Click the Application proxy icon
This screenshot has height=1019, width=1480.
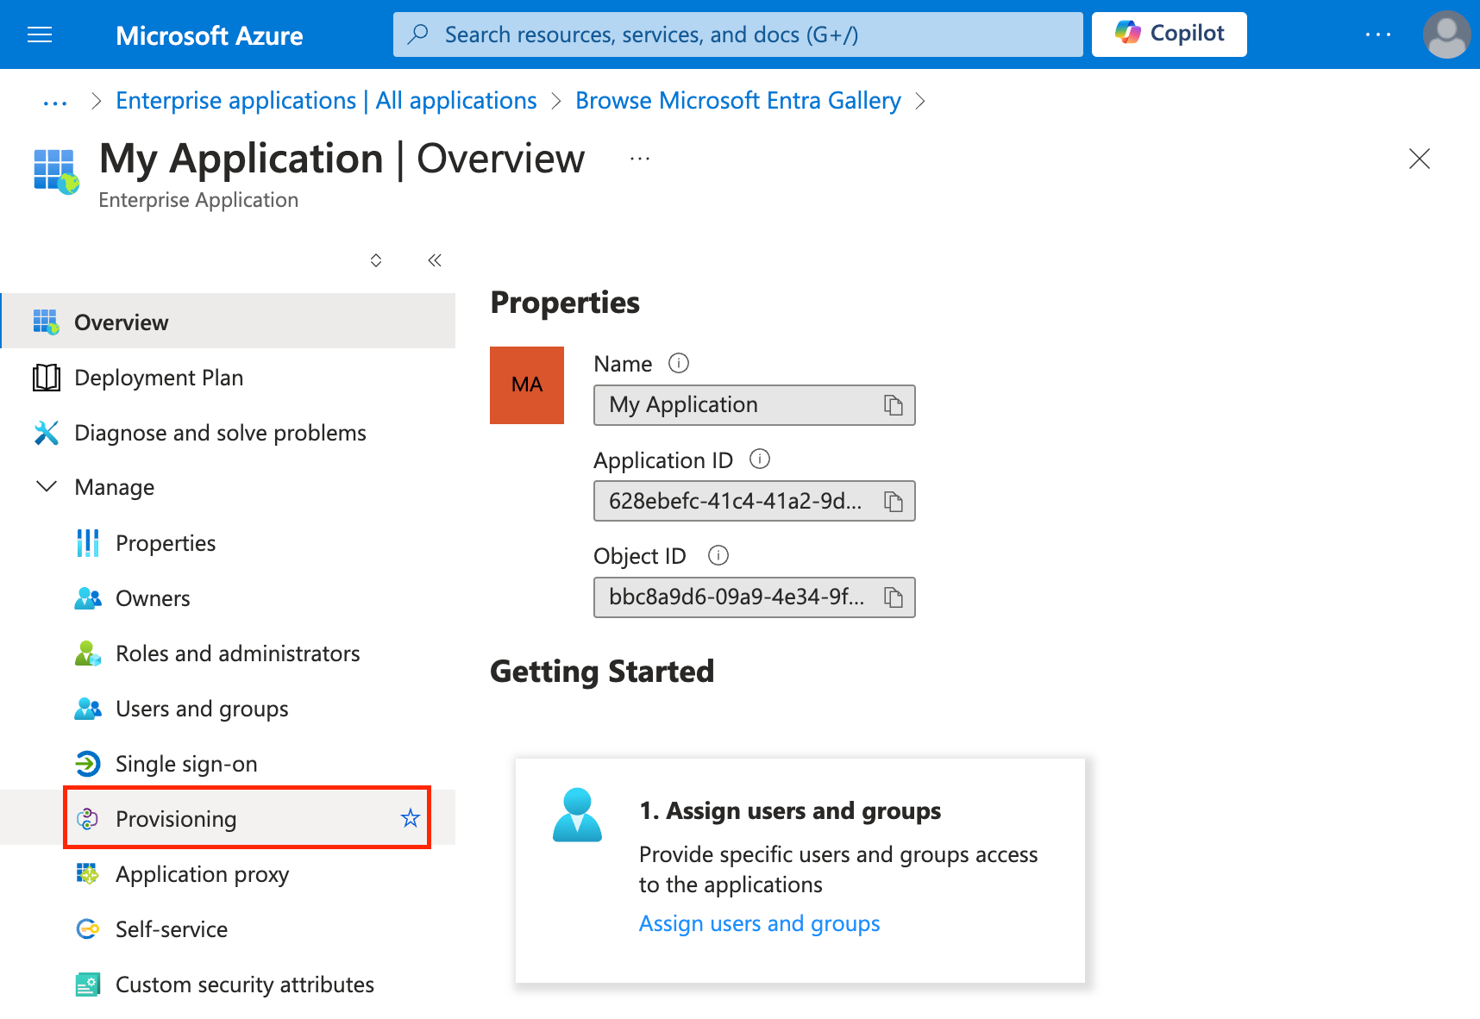pyautogui.click(x=88, y=874)
